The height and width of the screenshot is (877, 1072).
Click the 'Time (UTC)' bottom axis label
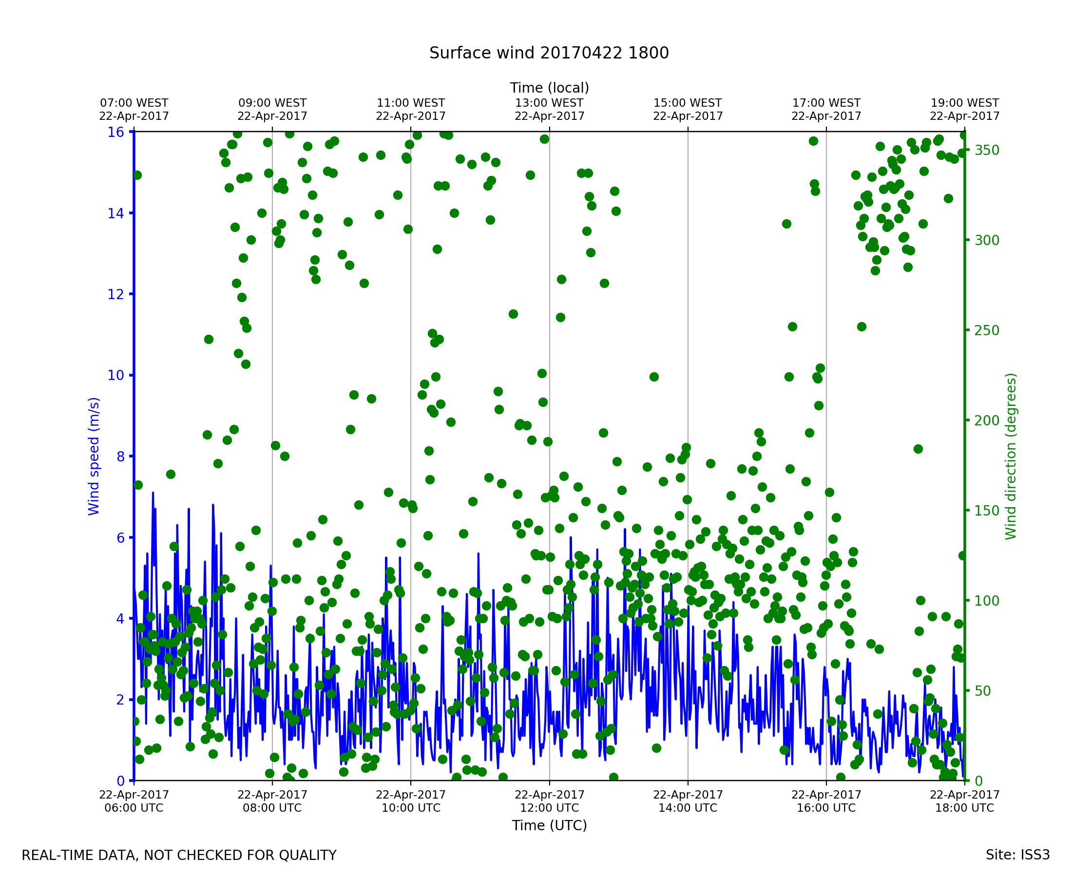tap(549, 825)
